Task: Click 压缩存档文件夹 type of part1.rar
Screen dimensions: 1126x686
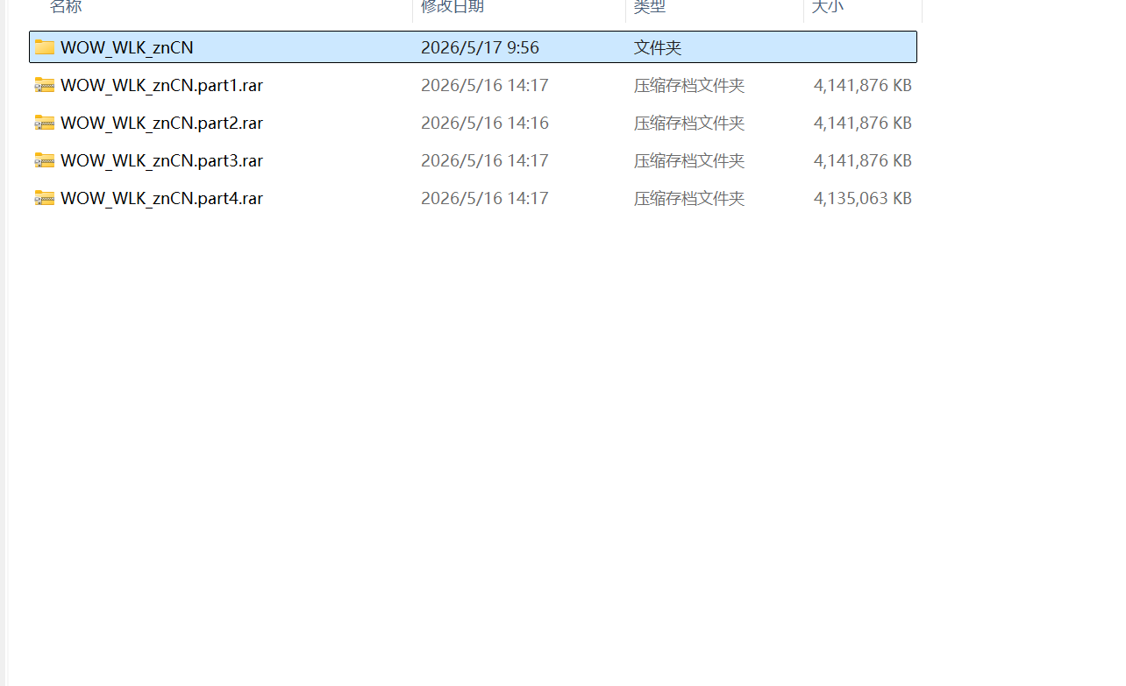Action: 689,85
